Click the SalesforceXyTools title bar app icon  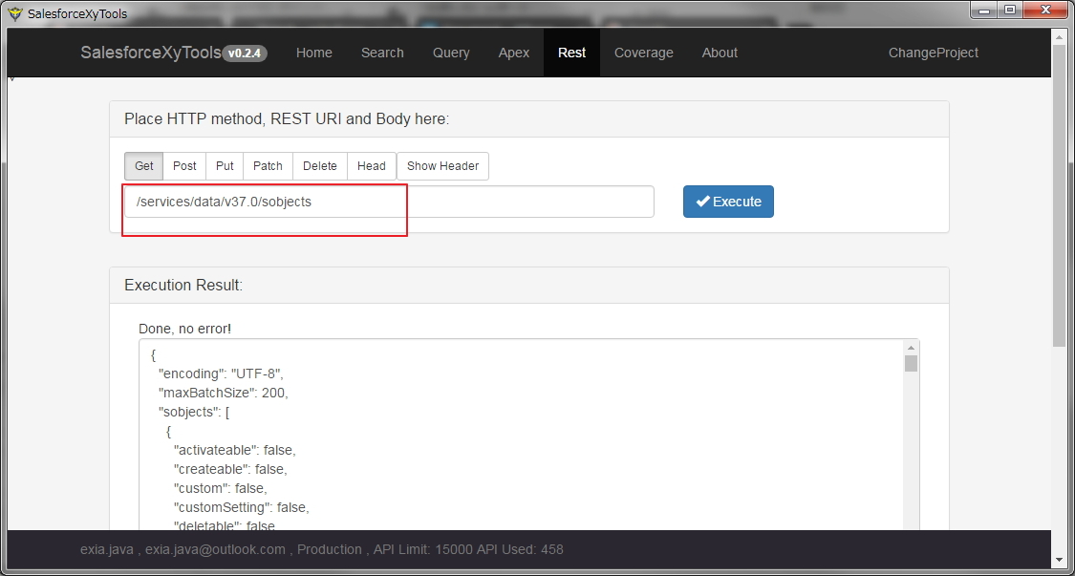(x=15, y=13)
